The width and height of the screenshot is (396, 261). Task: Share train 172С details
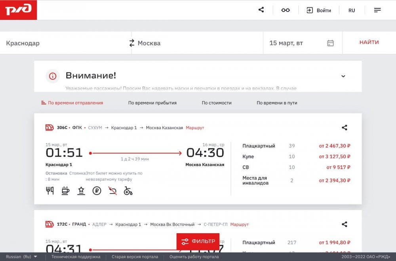tap(344, 225)
